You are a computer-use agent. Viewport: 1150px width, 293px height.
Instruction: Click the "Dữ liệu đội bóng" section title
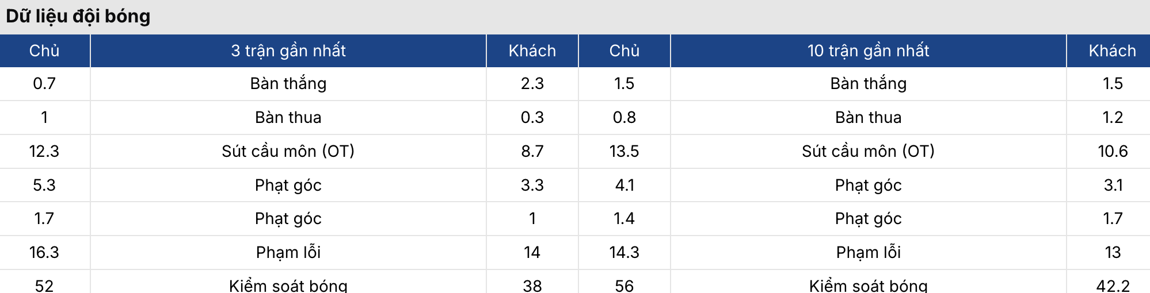(x=78, y=16)
